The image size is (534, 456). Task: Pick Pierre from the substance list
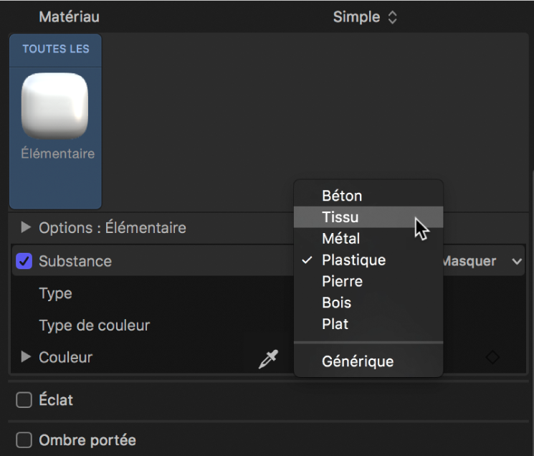pyautogui.click(x=342, y=281)
